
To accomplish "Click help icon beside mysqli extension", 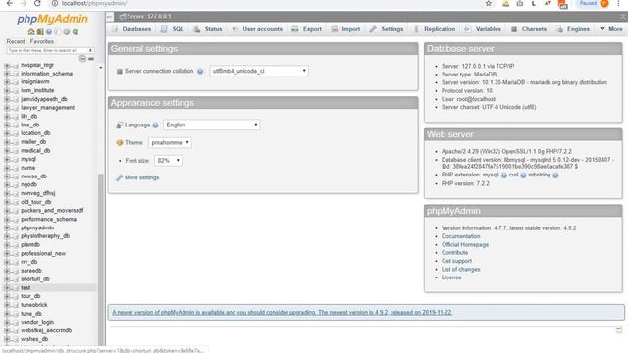I will pyautogui.click(x=503, y=176).
